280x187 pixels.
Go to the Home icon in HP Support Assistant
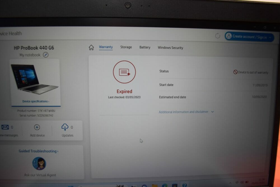(x=91, y=48)
